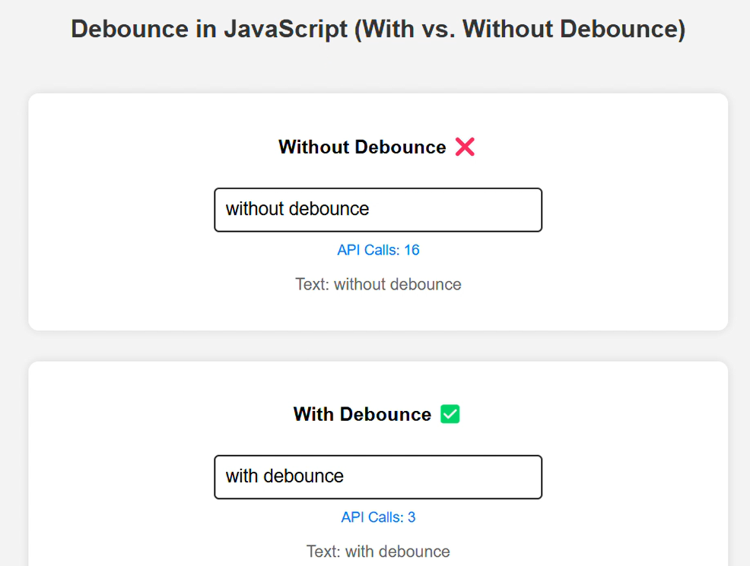The width and height of the screenshot is (750, 566).
Task: Click the 'API Calls: 3' counter link
Action: coord(378,517)
